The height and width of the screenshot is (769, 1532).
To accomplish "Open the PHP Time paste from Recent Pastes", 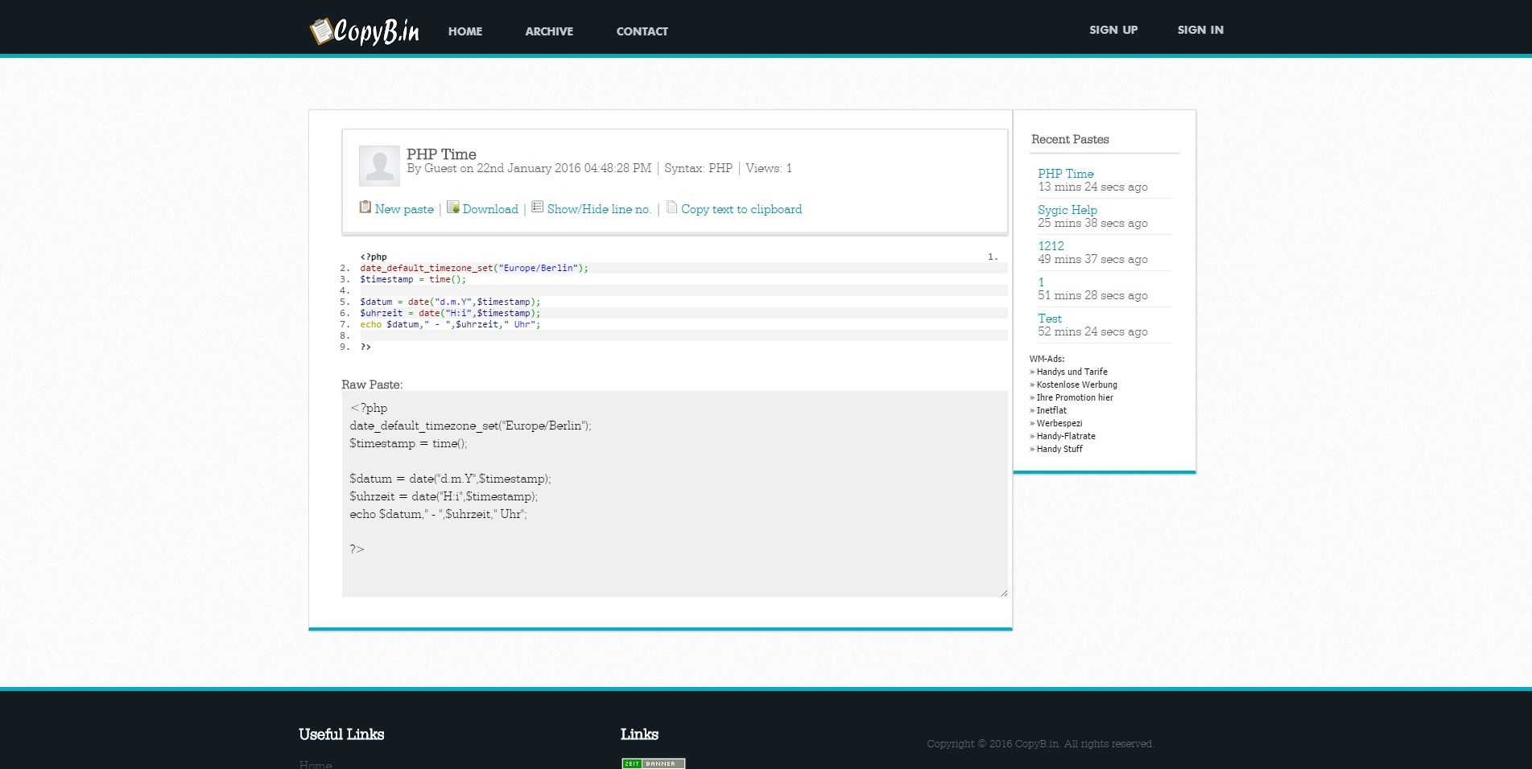I will 1065,174.
